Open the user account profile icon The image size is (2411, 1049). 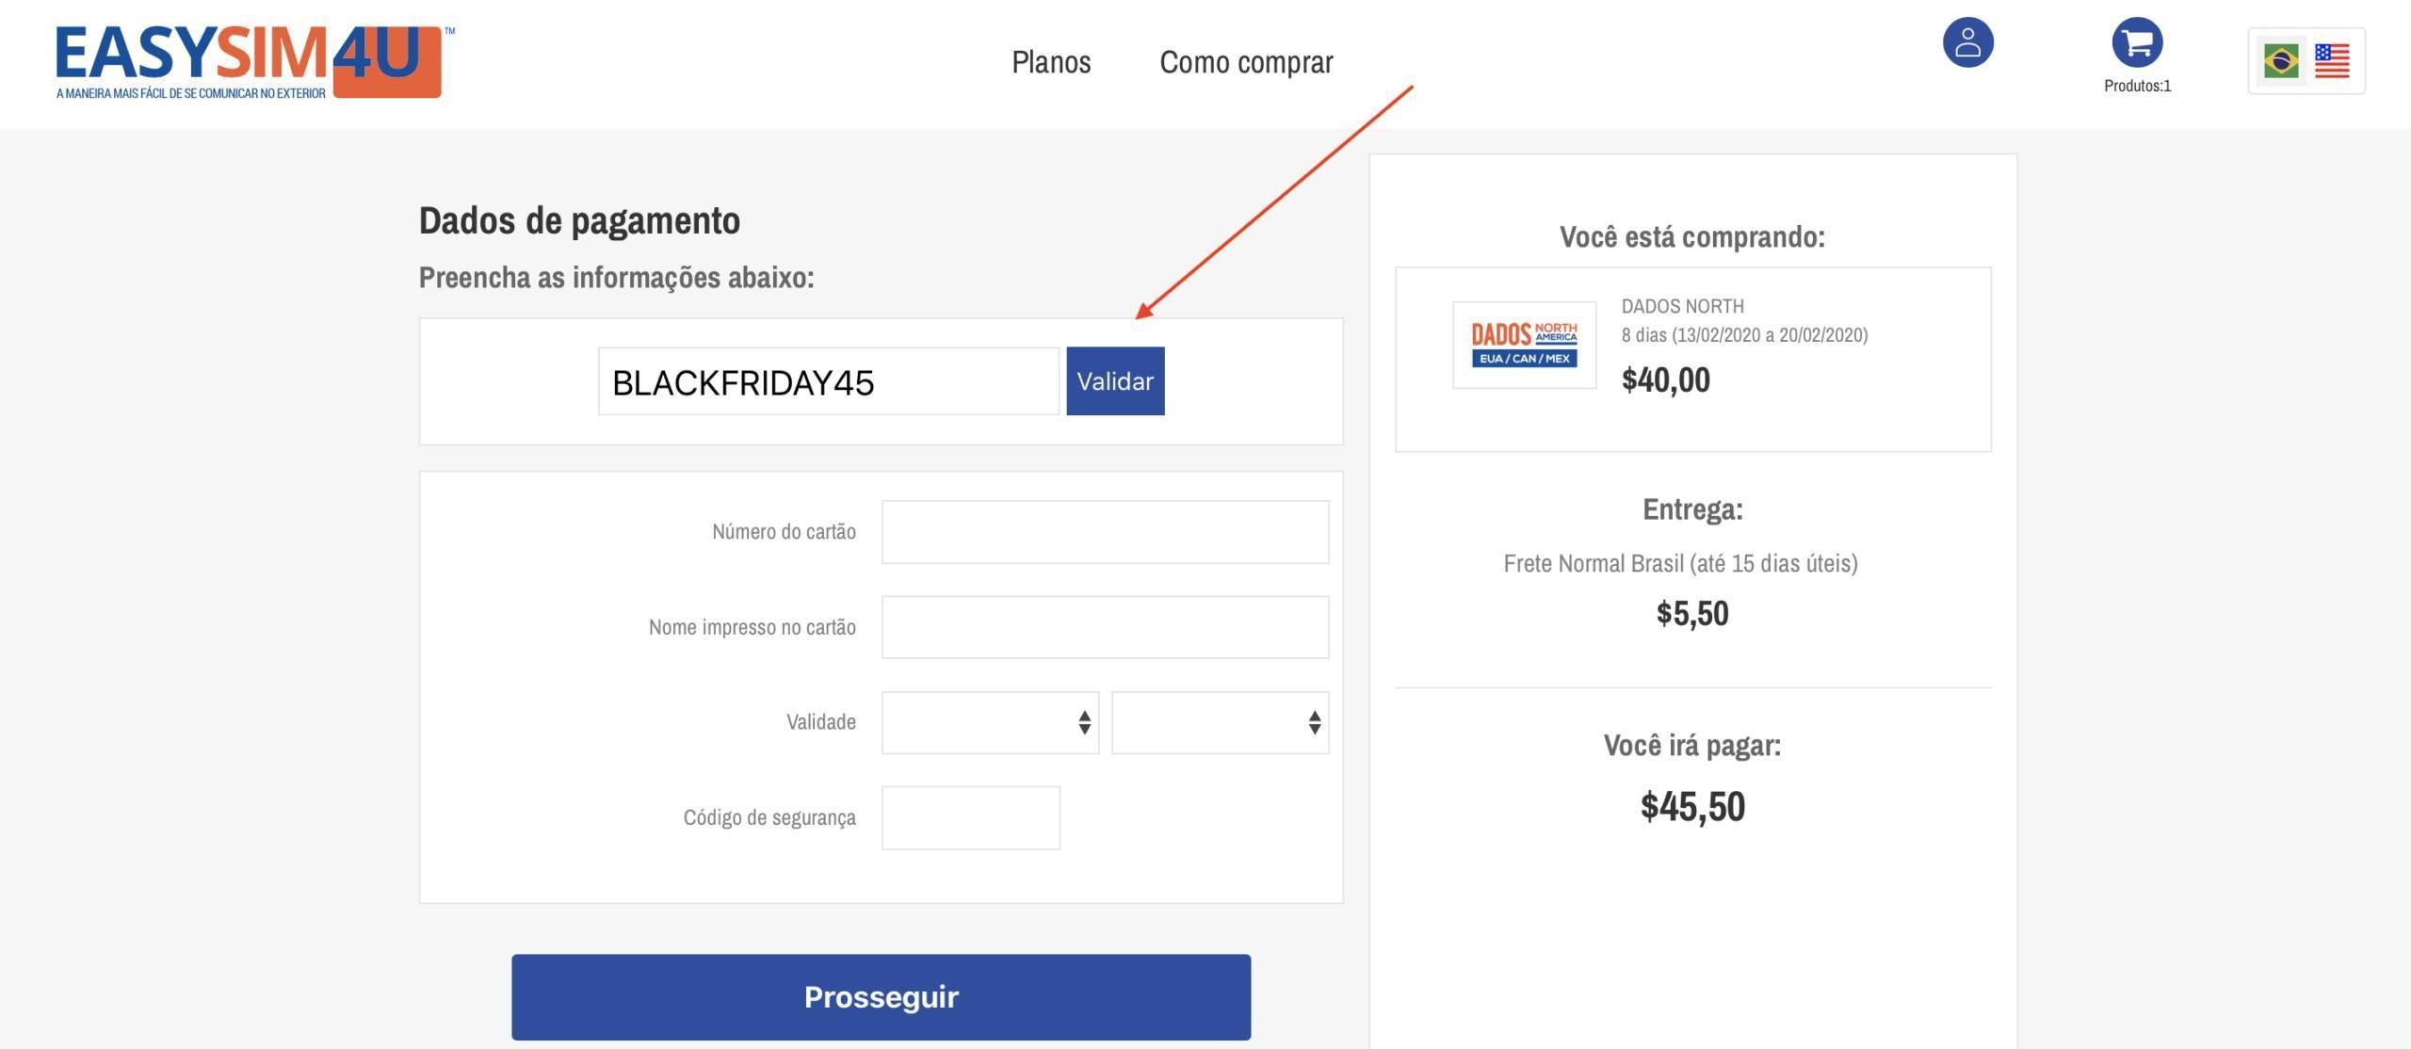click(x=1967, y=42)
